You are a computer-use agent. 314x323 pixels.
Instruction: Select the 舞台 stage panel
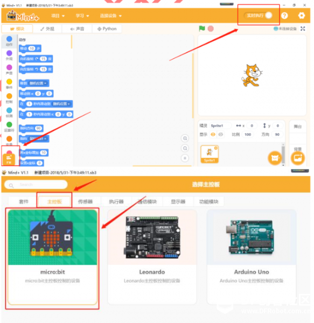click(x=297, y=143)
